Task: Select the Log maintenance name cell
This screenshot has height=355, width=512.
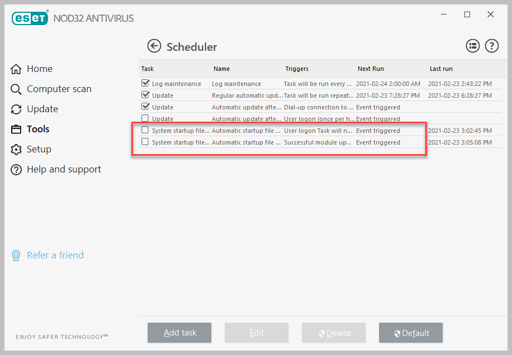Action: (x=236, y=84)
